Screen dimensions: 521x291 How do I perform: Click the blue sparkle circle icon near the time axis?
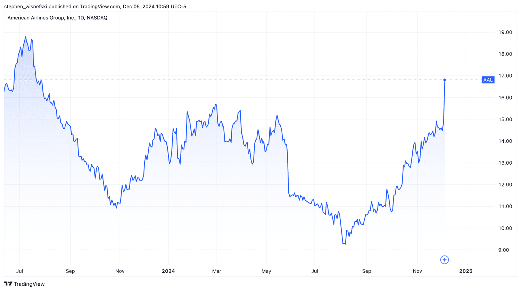point(445,260)
